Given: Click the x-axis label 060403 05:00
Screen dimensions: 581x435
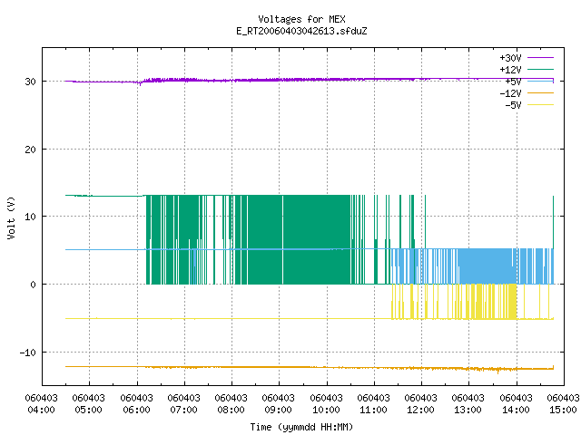Looking at the screenshot, I should coord(89,404).
